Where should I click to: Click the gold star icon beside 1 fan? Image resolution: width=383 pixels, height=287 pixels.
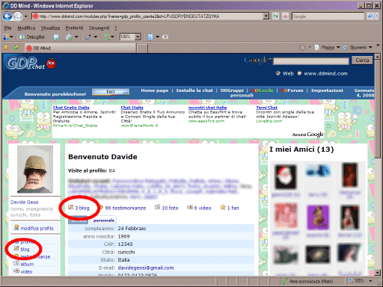pyautogui.click(x=223, y=207)
